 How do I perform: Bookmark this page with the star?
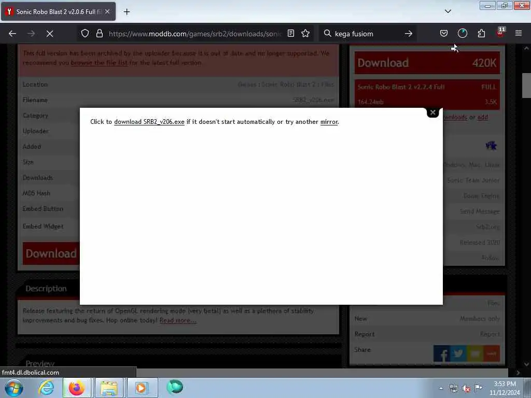(x=305, y=34)
